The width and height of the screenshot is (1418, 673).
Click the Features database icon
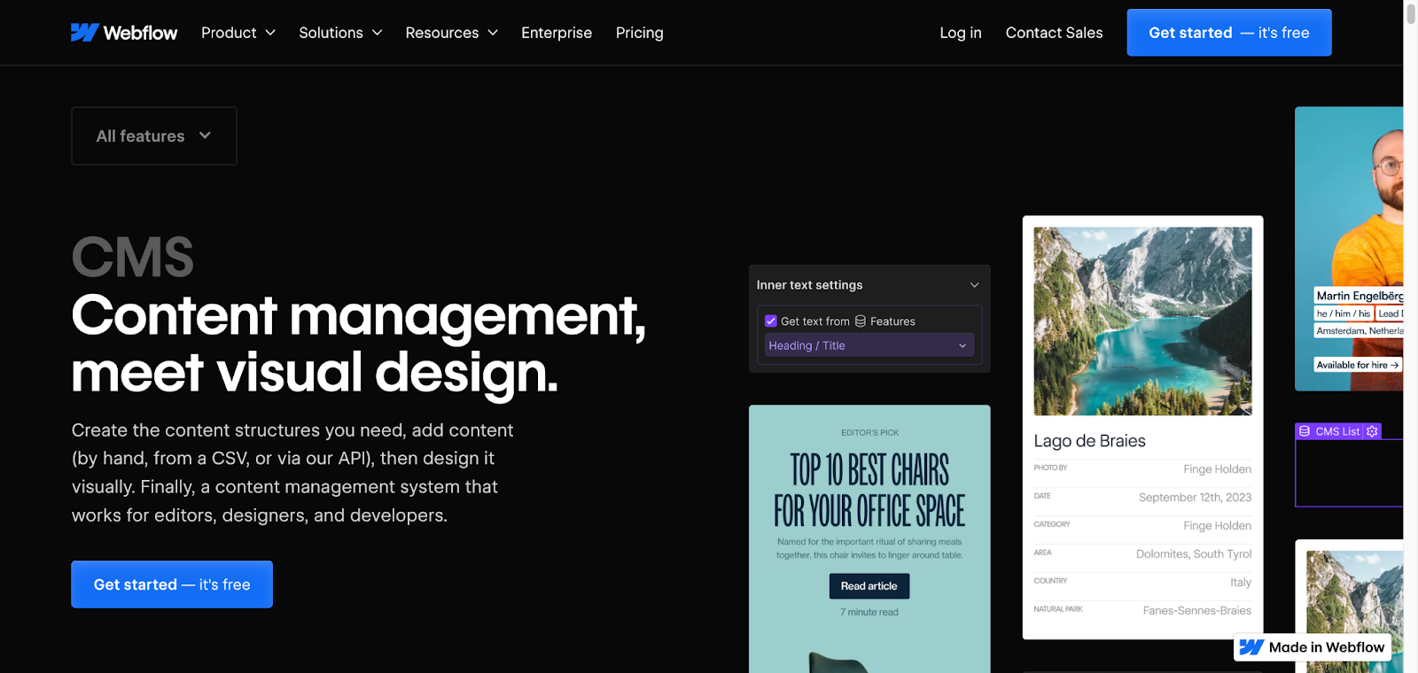[x=861, y=321]
